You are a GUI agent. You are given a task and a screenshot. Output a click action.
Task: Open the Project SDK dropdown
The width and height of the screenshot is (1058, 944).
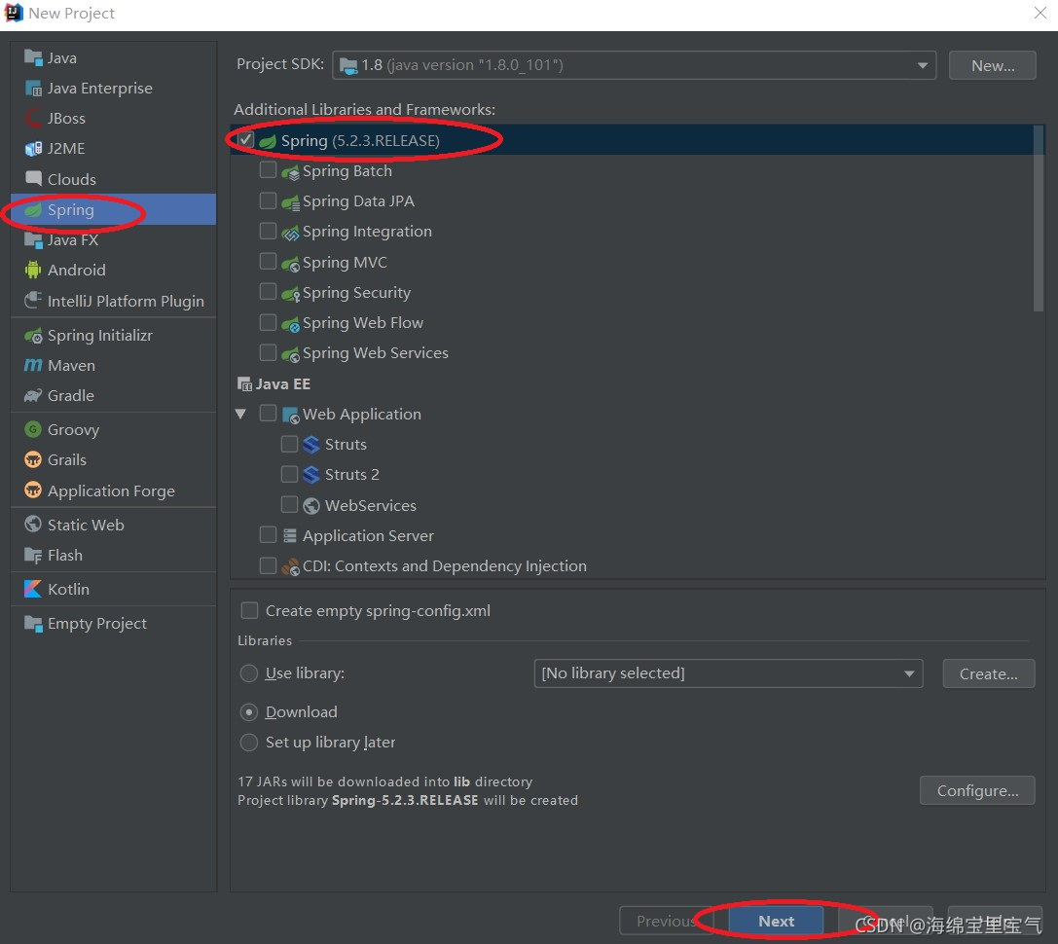pos(634,65)
